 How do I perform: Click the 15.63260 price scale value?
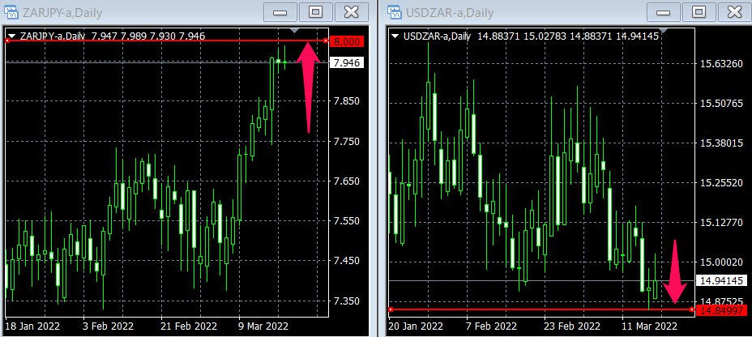(721, 64)
